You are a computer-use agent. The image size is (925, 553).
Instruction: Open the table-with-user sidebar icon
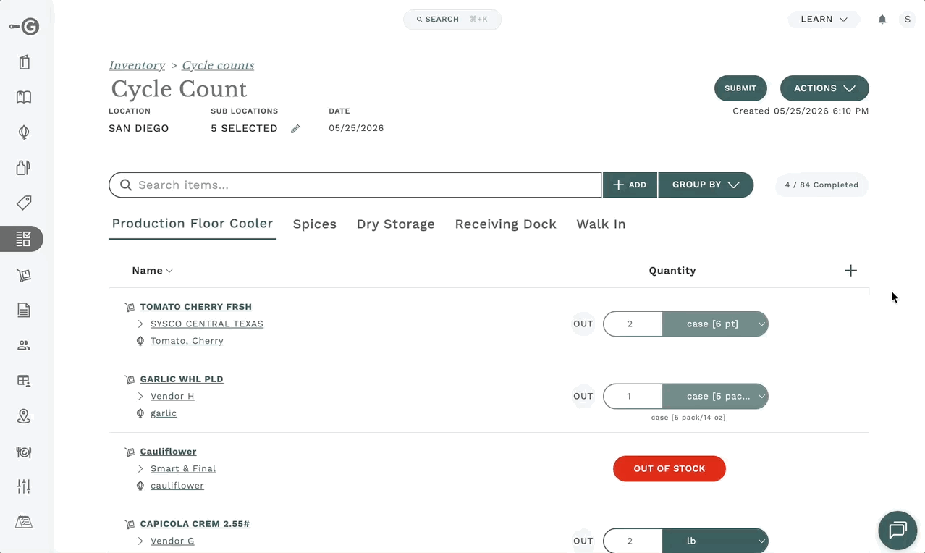click(24, 381)
